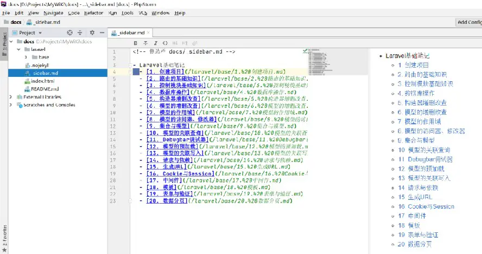This screenshot has width=482, height=254.
Task: Click the '1. 创建项目' link in preview
Action: tap(413, 65)
